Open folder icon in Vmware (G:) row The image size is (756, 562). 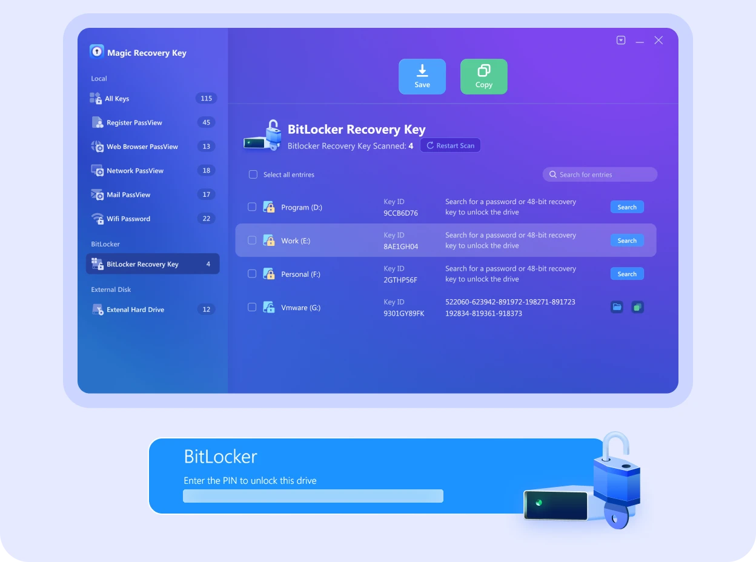pos(617,307)
